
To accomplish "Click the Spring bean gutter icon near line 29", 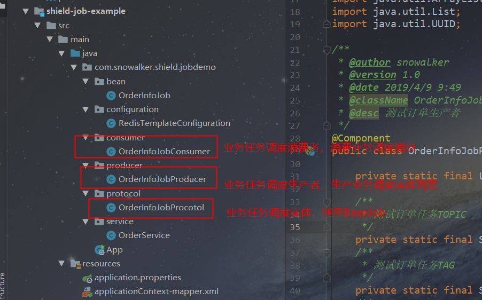I will (310, 151).
